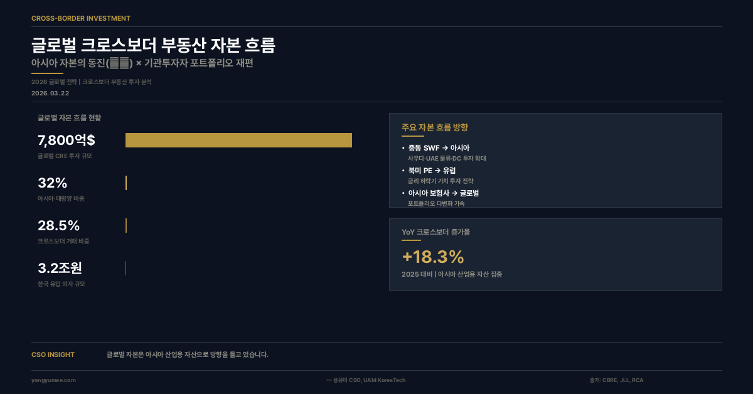753x394 pixels.
Task: Select the CSO INSIGHT label
Action: [x=53, y=354]
